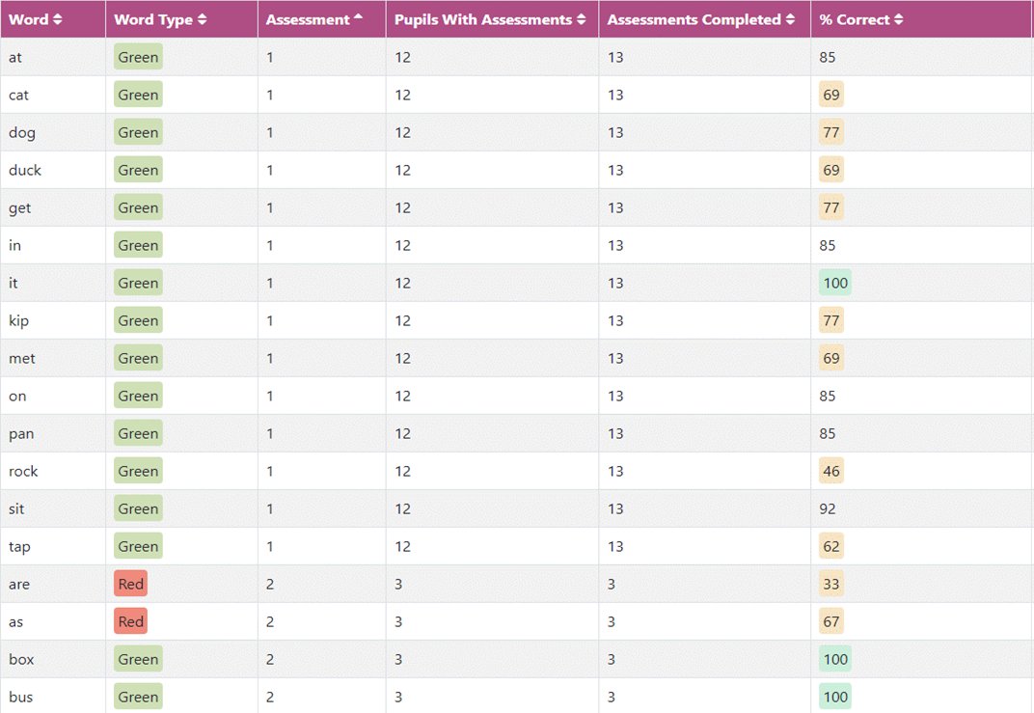Click Assessments Completed value 3 for "as"
This screenshot has height=713, width=1034.
[x=612, y=622]
